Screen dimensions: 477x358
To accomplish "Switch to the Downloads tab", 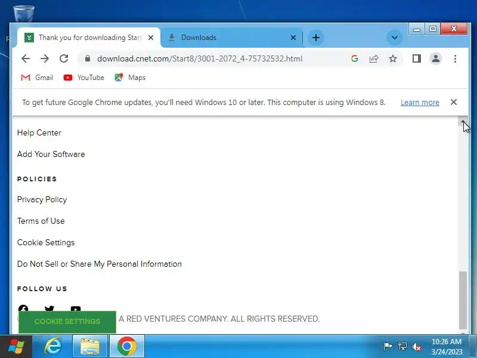I will point(231,38).
